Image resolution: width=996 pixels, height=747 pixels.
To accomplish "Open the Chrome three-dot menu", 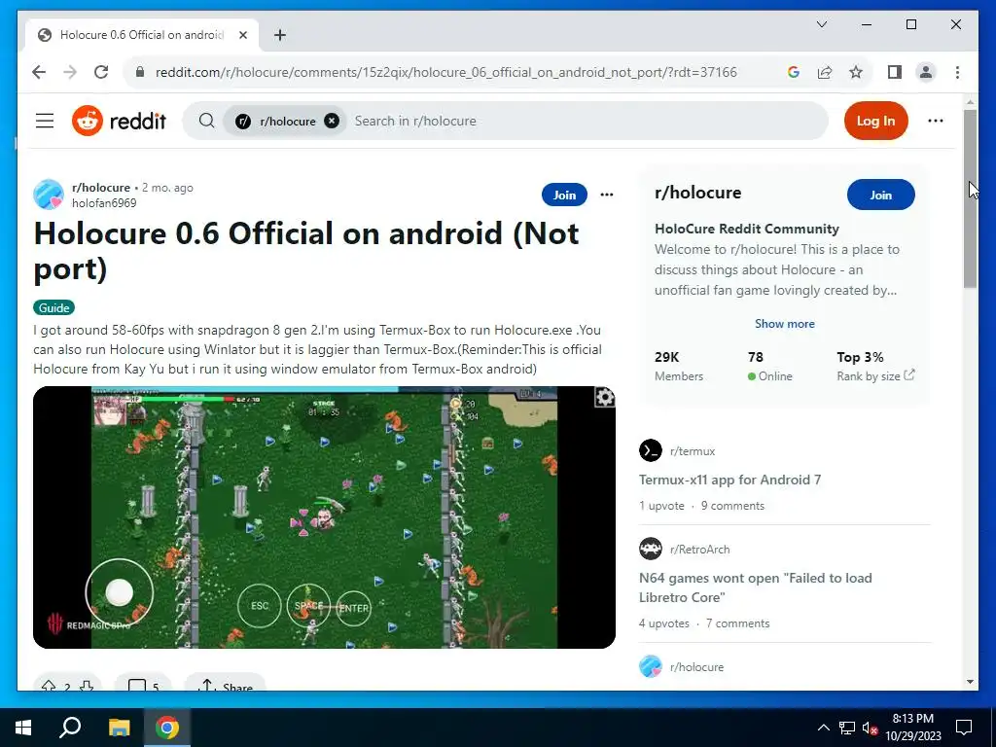I will click(x=957, y=72).
